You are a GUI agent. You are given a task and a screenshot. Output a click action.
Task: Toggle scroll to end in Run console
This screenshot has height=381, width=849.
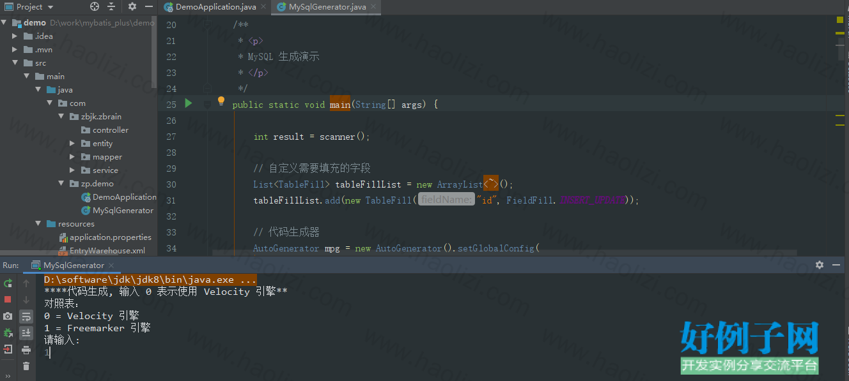tap(26, 333)
